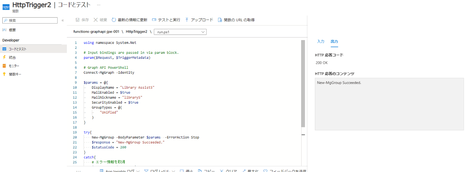
Task: Switch to the 入力 input tab
Action: 321,42
